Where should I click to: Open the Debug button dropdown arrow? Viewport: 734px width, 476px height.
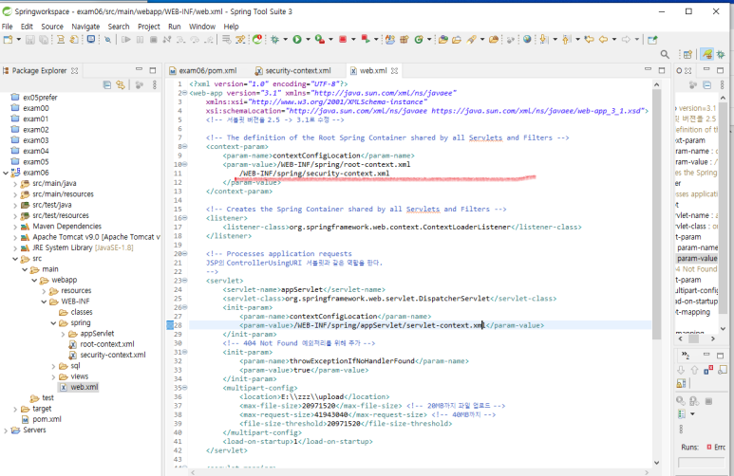coord(286,40)
